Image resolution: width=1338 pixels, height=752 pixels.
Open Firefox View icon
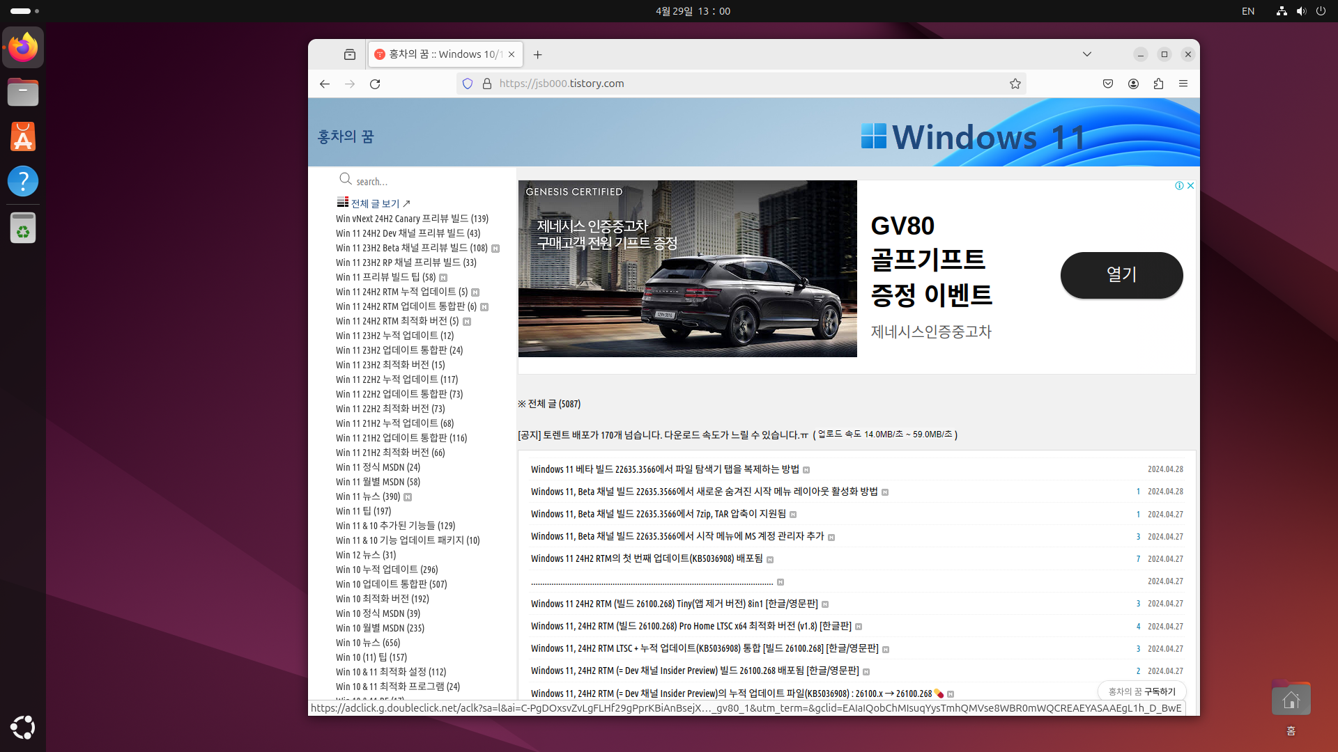click(x=350, y=54)
